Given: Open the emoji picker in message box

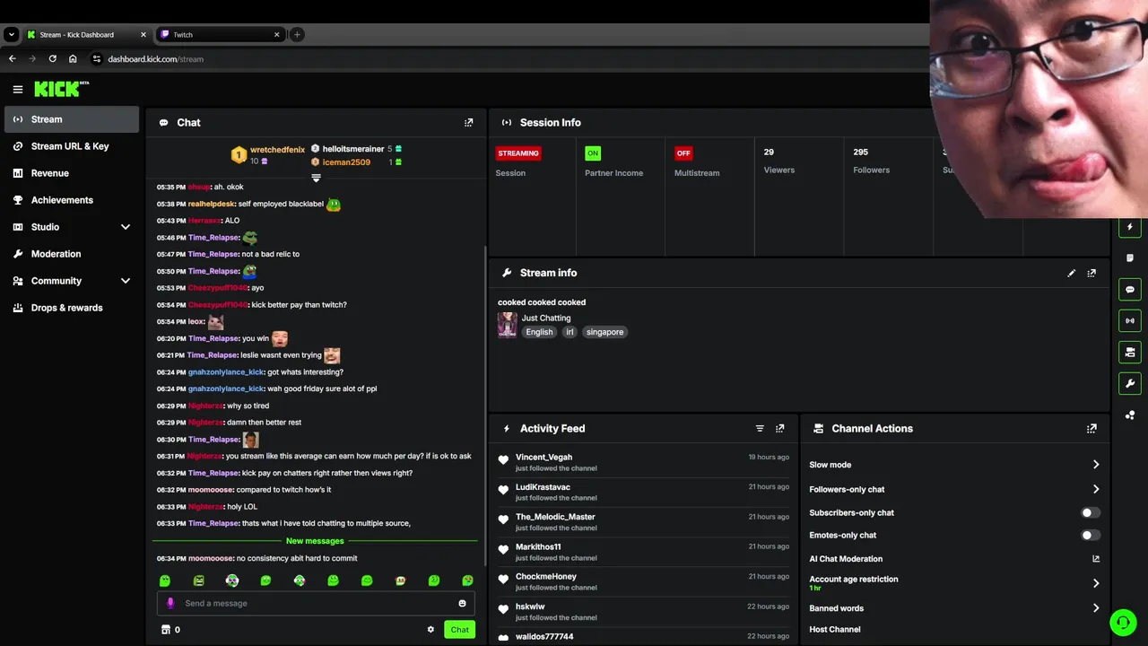Looking at the screenshot, I should 463,603.
